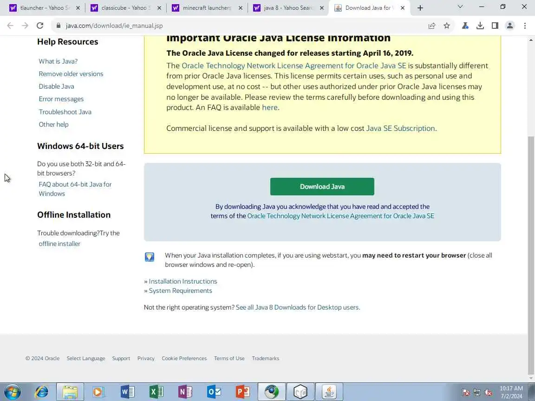The image size is (535, 401).
Task: Launch OneNote from the taskbar
Action: 185,392
